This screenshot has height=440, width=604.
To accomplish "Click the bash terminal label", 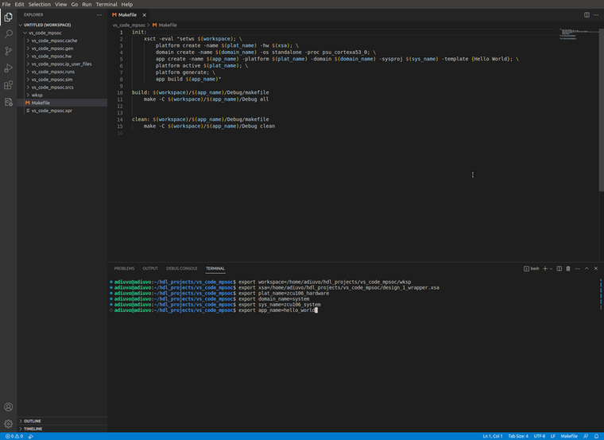I will (532, 268).
